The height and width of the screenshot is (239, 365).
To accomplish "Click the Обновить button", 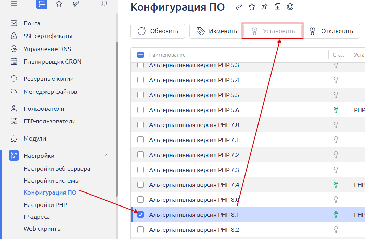I will tap(158, 31).
